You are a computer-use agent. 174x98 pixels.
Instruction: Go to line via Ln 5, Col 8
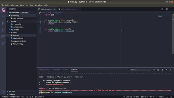pyautogui.click(x=131, y=97)
